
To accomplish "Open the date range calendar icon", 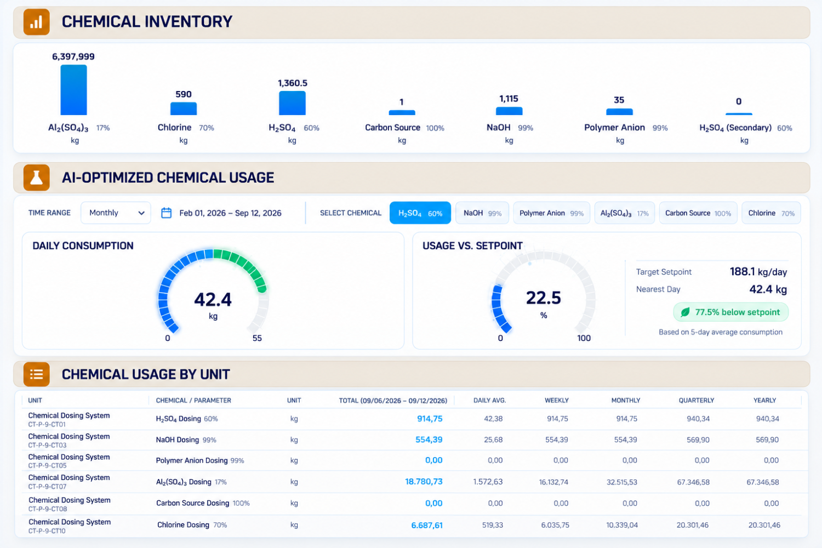I will 167,213.
